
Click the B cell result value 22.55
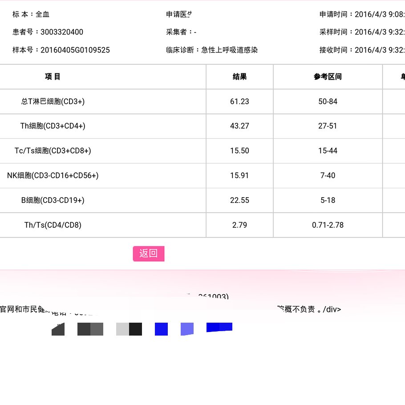(x=239, y=200)
